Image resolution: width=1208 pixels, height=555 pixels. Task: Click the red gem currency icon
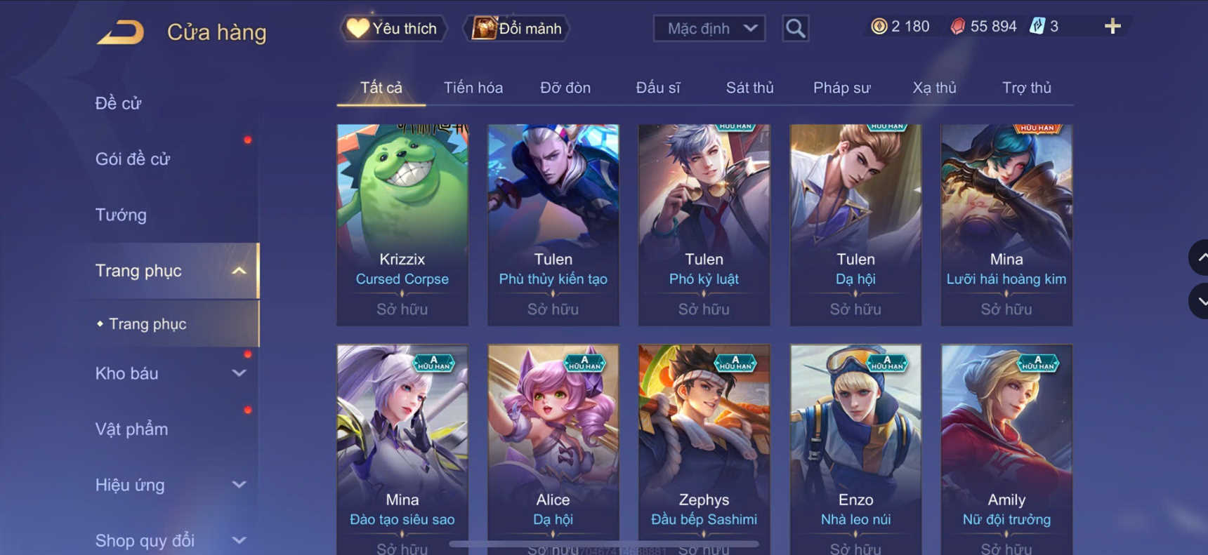tap(957, 27)
